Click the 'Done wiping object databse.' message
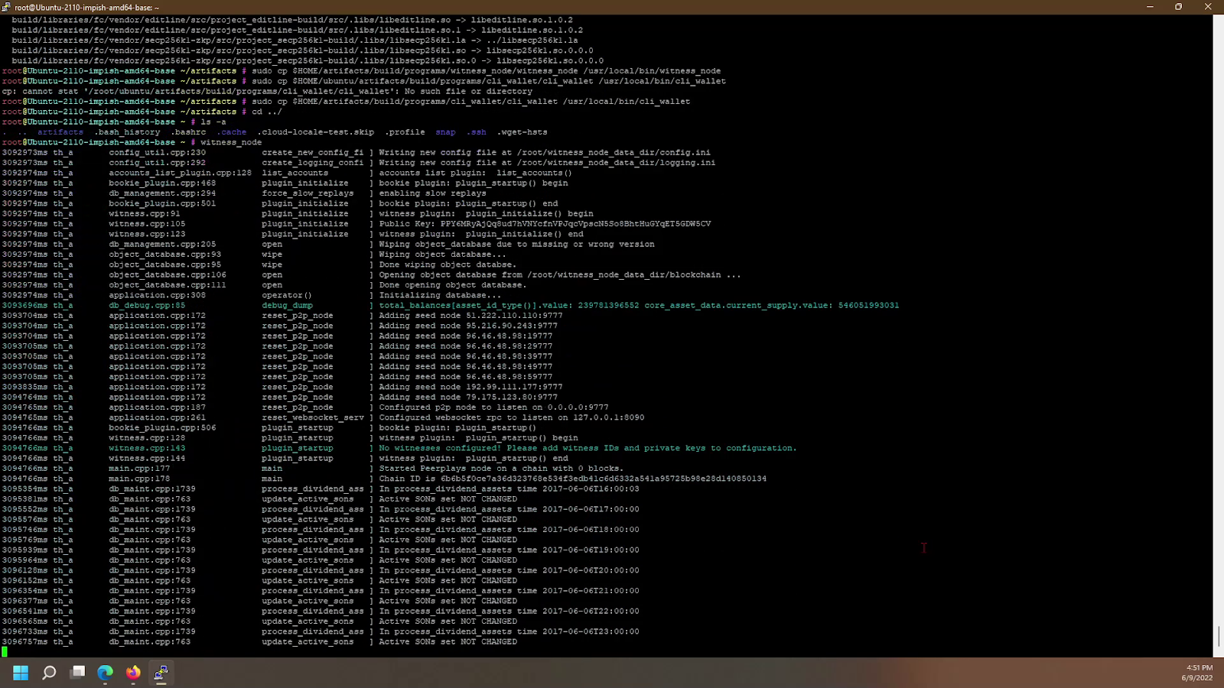Screen dimensions: 1224x688 (x=448, y=264)
